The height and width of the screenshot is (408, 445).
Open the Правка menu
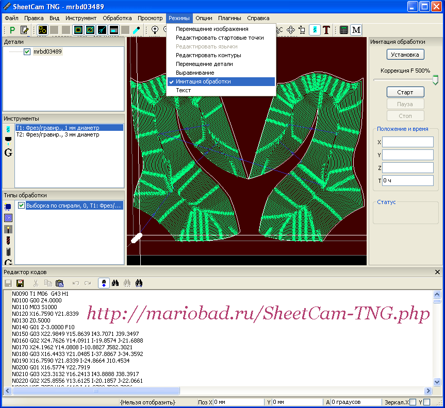(34, 18)
